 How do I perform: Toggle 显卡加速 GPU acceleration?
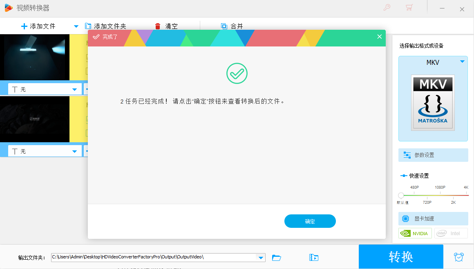point(433,218)
